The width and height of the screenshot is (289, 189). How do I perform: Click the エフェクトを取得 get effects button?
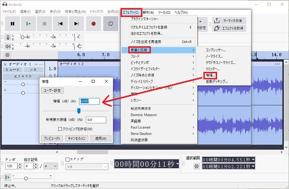pos(229,28)
